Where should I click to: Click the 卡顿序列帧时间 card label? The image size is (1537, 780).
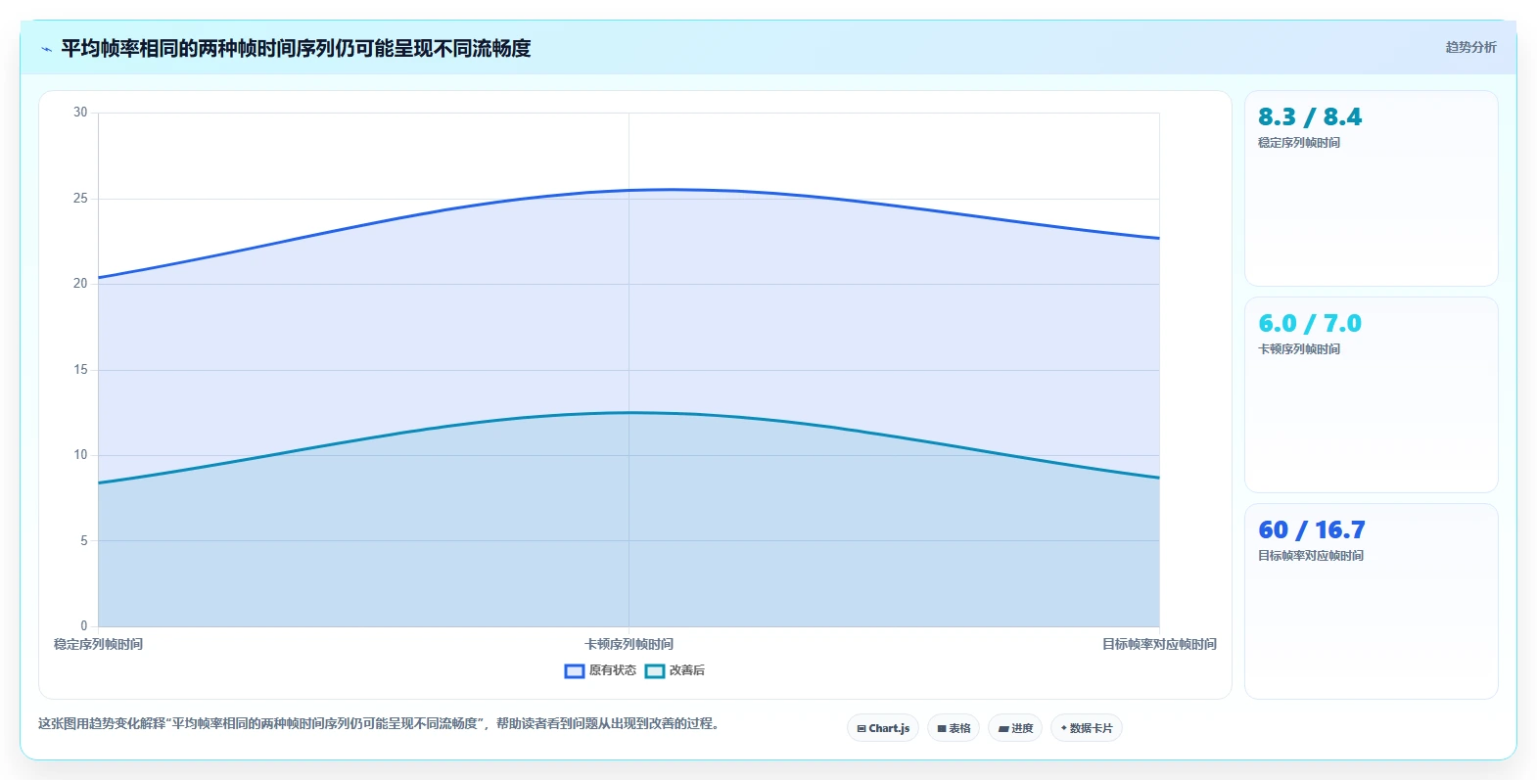1299,349
